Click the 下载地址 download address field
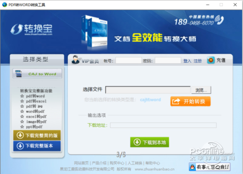Screen dimensions: 243x174 [163, 125]
